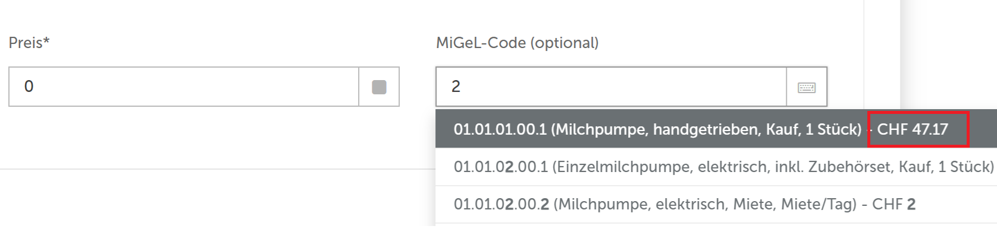Image resolution: width=997 pixels, height=229 pixels.
Task: Focus the Preis input field
Action: point(184,87)
